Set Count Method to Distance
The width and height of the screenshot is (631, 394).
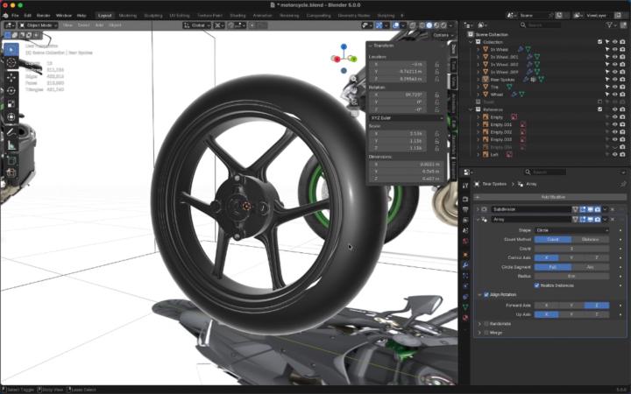589,239
